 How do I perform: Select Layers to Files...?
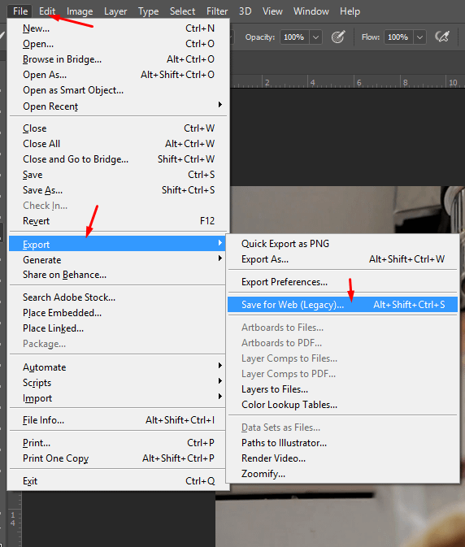click(342, 389)
